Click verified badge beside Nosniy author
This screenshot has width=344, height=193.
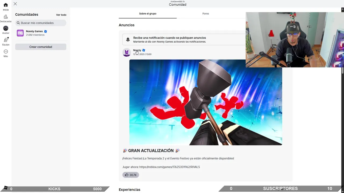(x=144, y=50)
